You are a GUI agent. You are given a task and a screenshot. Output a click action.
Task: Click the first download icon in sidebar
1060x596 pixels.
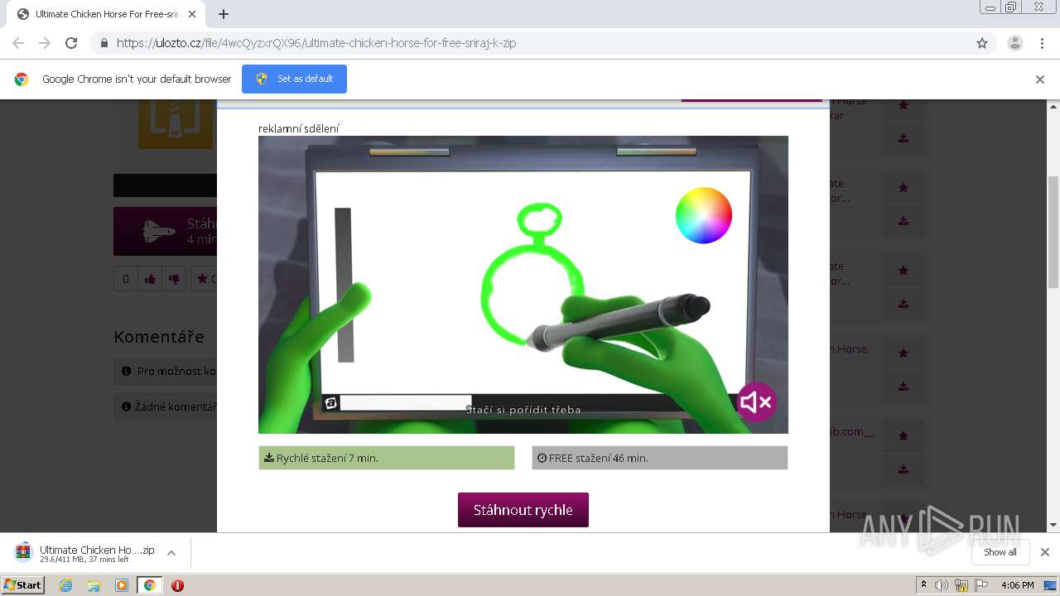pos(903,138)
